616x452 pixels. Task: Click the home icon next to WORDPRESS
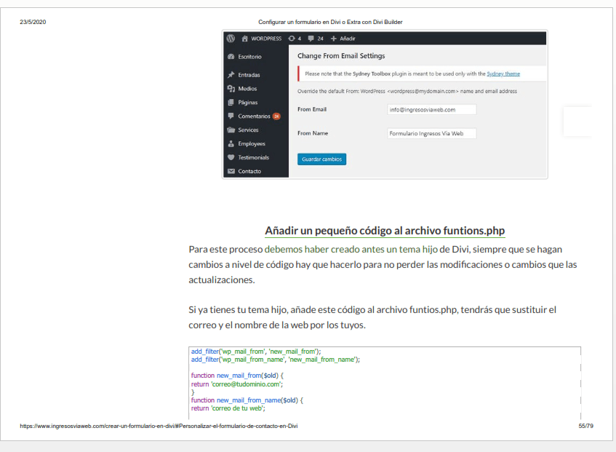[245, 39]
